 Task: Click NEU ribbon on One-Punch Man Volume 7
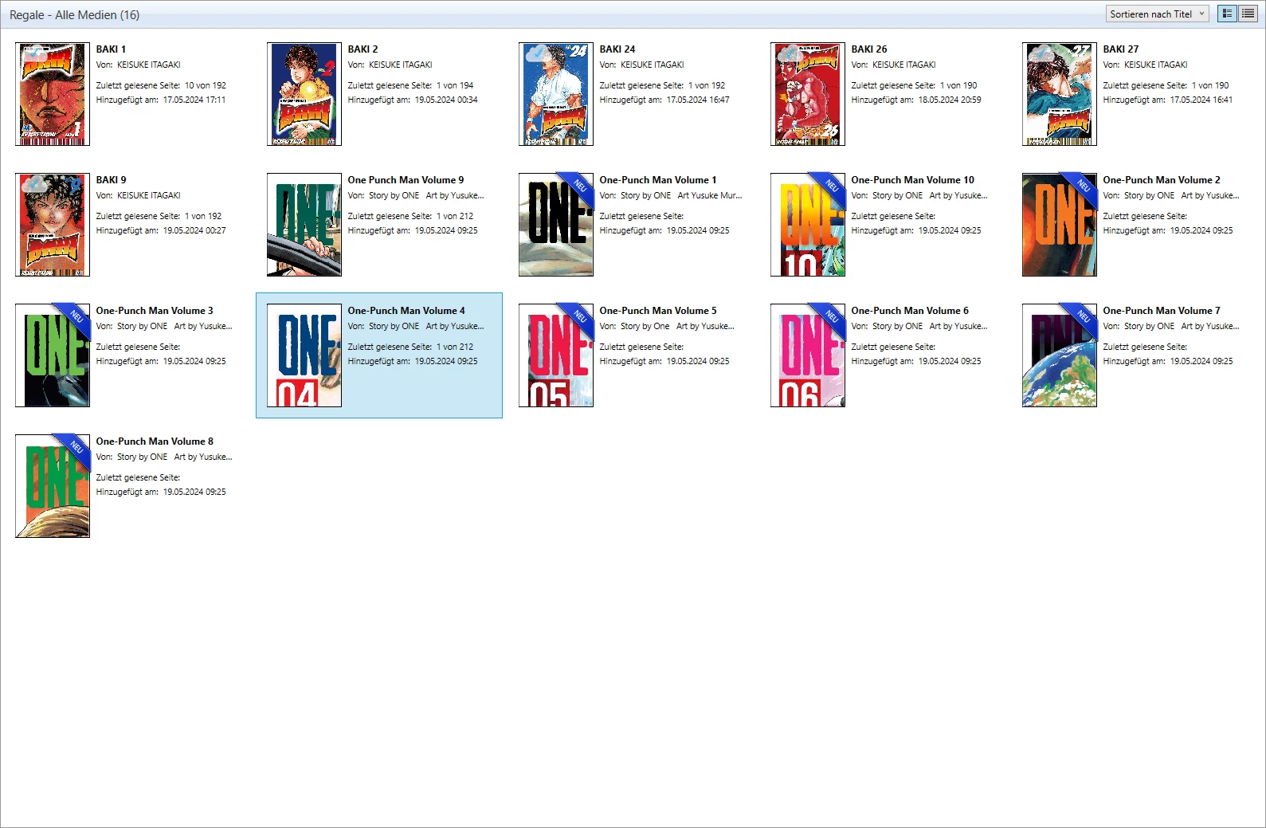(1082, 318)
